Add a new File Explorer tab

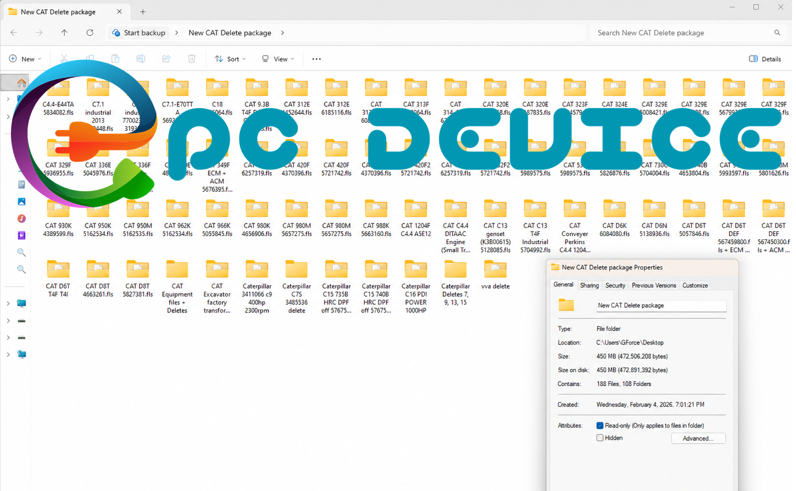coord(143,12)
